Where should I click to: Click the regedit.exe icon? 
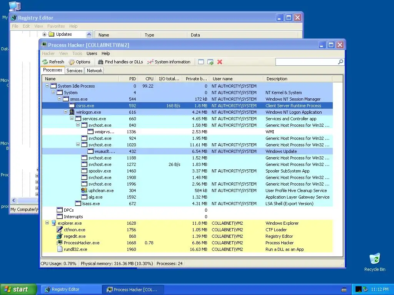coord(60,236)
